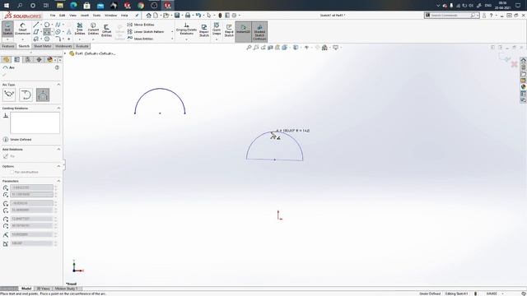This screenshot has width=527, height=296.
Task: Collapse the Options section
Action: pyautogui.click(x=58, y=166)
